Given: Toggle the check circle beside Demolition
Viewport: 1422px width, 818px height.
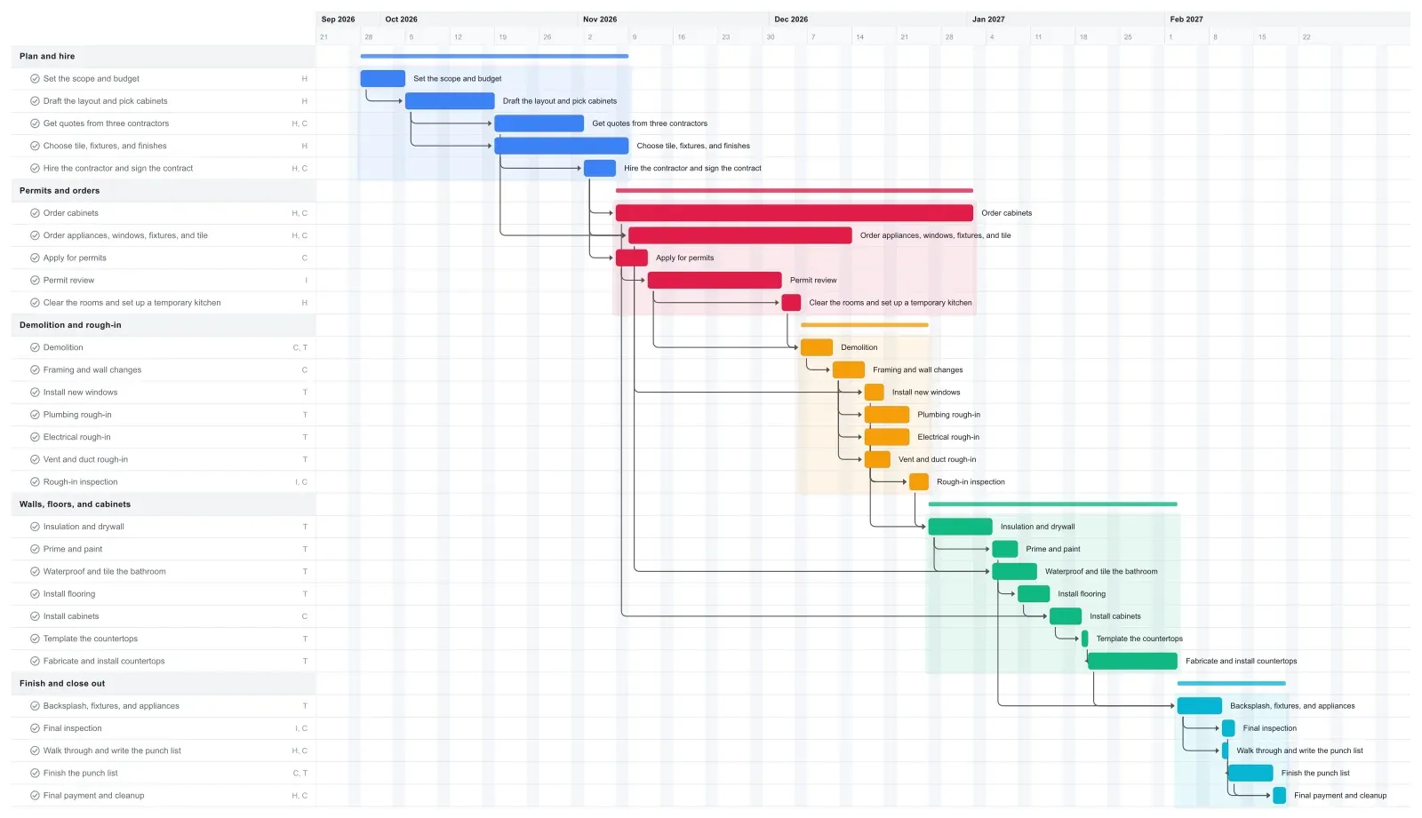Looking at the screenshot, I should click(35, 347).
